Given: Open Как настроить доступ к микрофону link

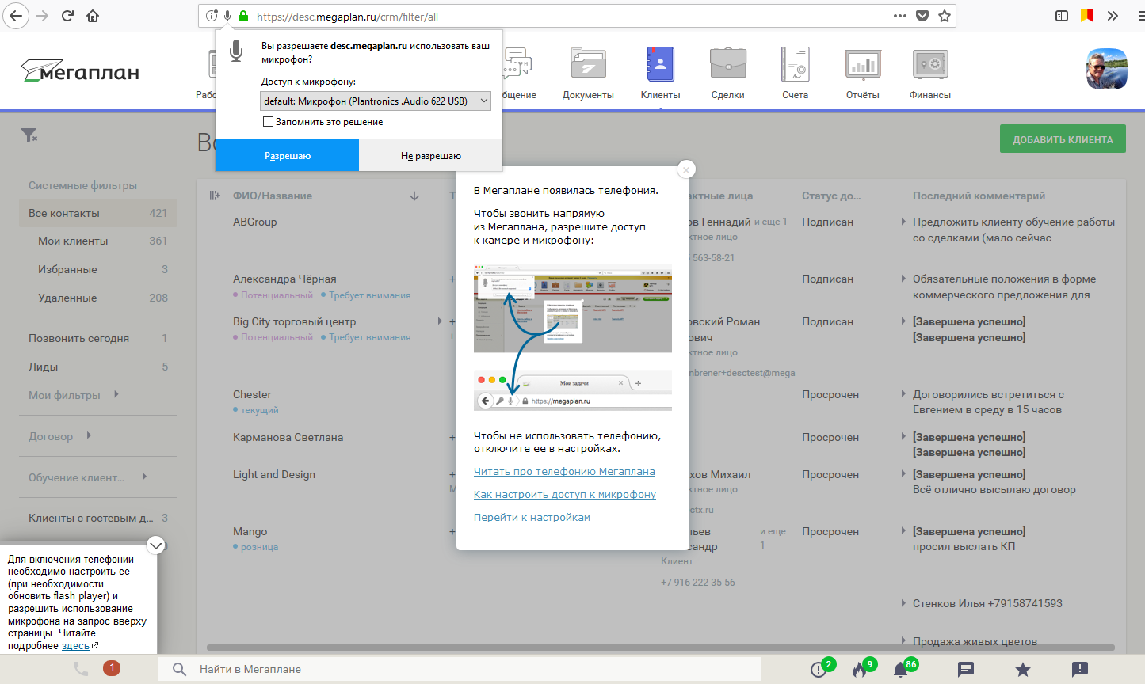Looking at the screenshot, I should 565,494.
